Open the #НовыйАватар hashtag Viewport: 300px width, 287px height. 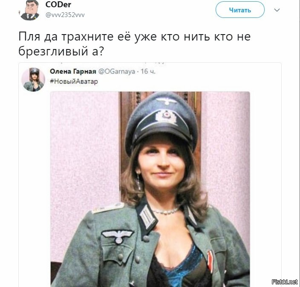coord(74,81)
